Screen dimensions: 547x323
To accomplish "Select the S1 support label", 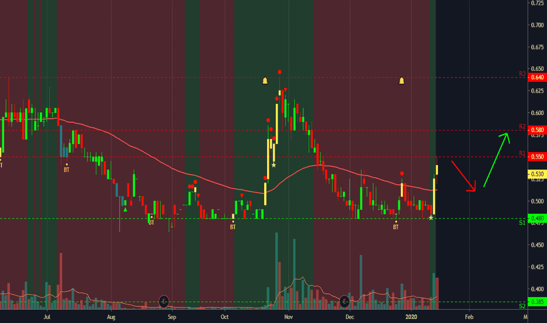I will click(522, 223).
